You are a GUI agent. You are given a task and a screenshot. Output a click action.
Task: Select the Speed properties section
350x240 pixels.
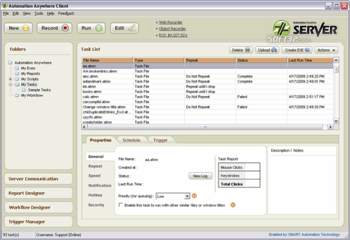pyautogui.click(x=94, y=176)
